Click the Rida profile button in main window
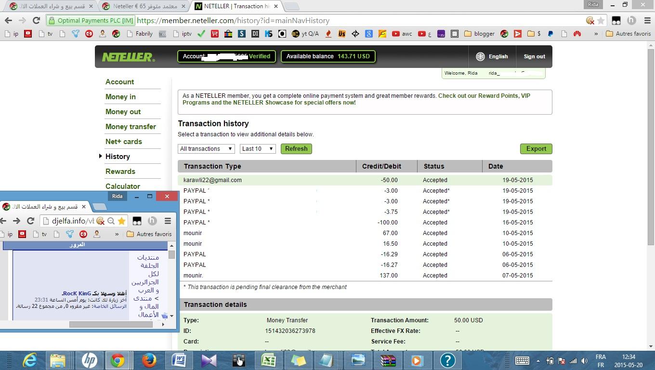Image resolution: width=655 pixels, height=370 pixels. 593,4
